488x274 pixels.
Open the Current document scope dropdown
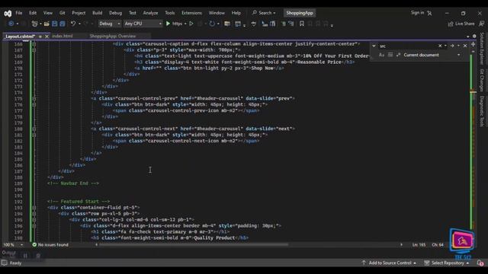(432, 55)
